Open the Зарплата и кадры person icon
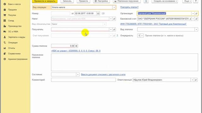The image size is (202, 113). [5, 37]
